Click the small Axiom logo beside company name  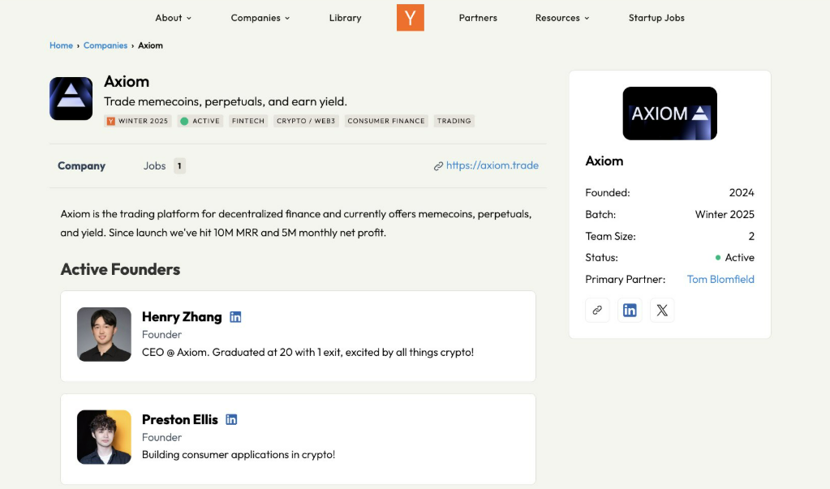tap(71, 99)
